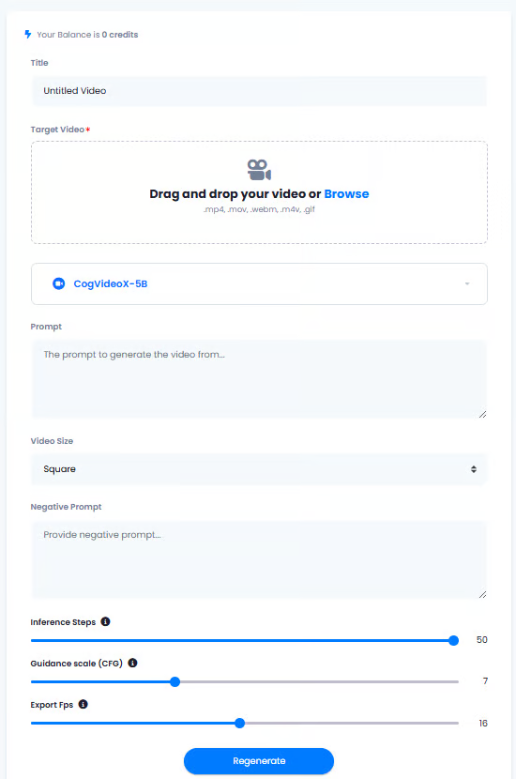Click the lightning bolt balance icon
The height and width of the screenshot is (779, 516).
[x=28, y=35]
